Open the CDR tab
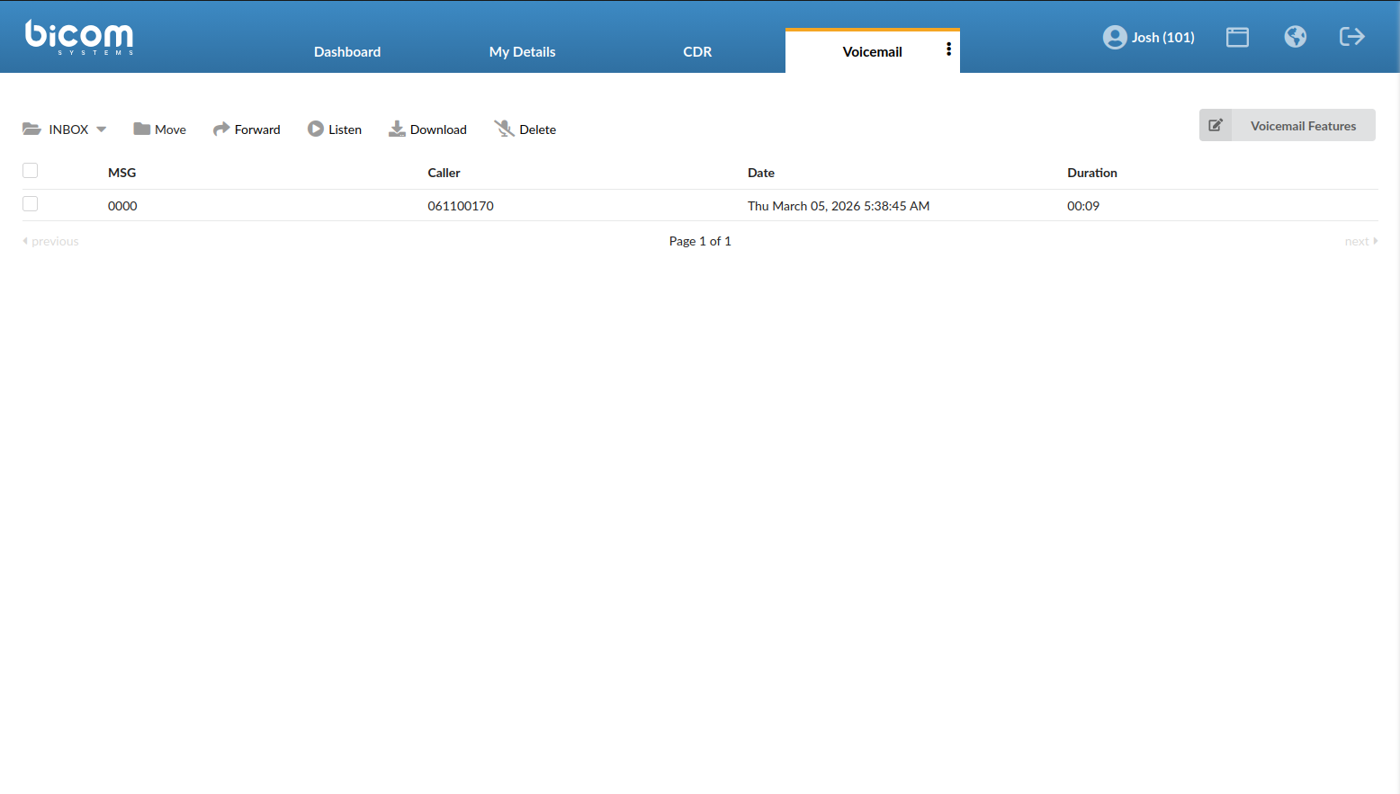Screen dimensions: 1400x794 (x=697, y=51)
